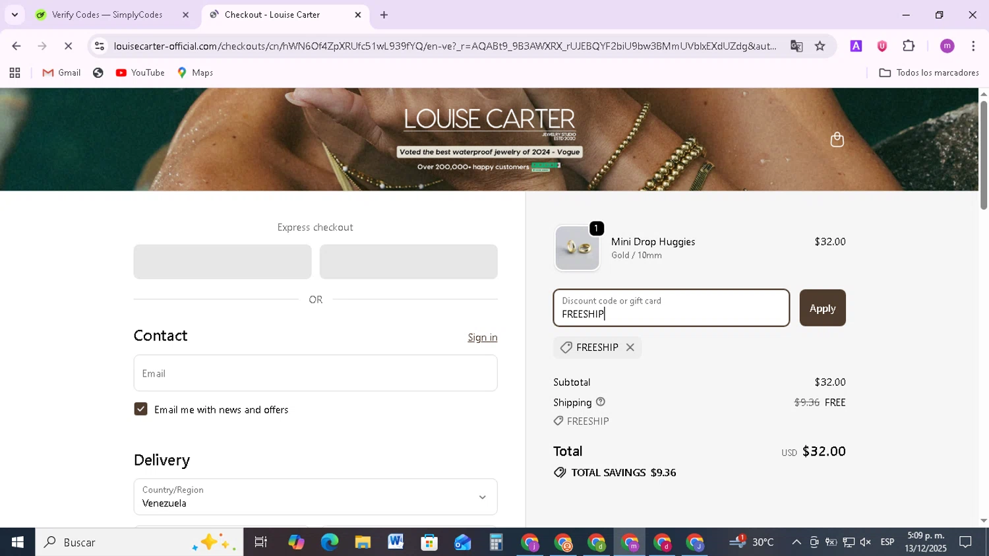The width and height of the screenshot is (989, 556).
Task: Open Microsoft Store from the taskbar
Action: pos(429,542)
